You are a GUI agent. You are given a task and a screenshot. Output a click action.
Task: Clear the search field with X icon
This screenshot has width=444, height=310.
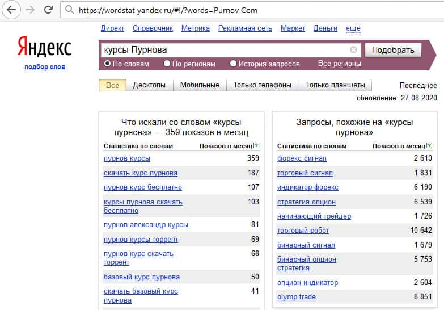click(x=354, y=50)
